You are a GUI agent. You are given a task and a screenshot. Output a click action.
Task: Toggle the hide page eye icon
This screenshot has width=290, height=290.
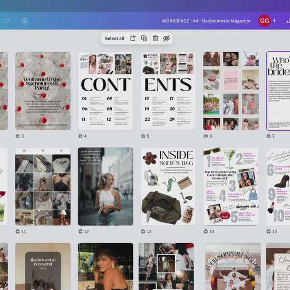click(166, 38)
